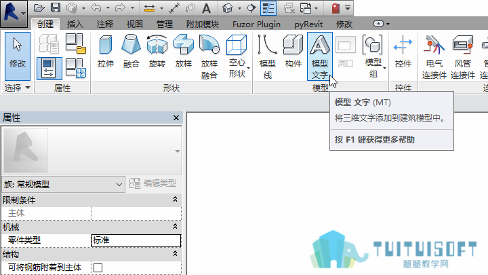
Task: Expand the 3D View dropdown arrow
Action: tap(239, 8)
